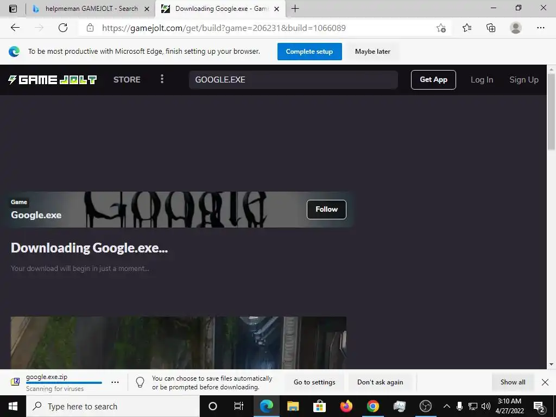Open download options for google.exe.zip
Viewport: 556px width, 417px height.
115,382
